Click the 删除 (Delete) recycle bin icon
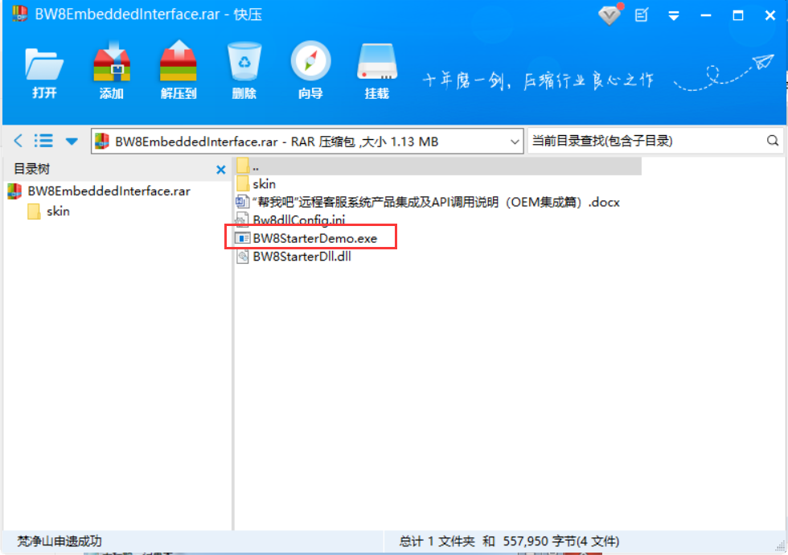The height and width of the screenshot is (555, 788). (x=244, y=70)
